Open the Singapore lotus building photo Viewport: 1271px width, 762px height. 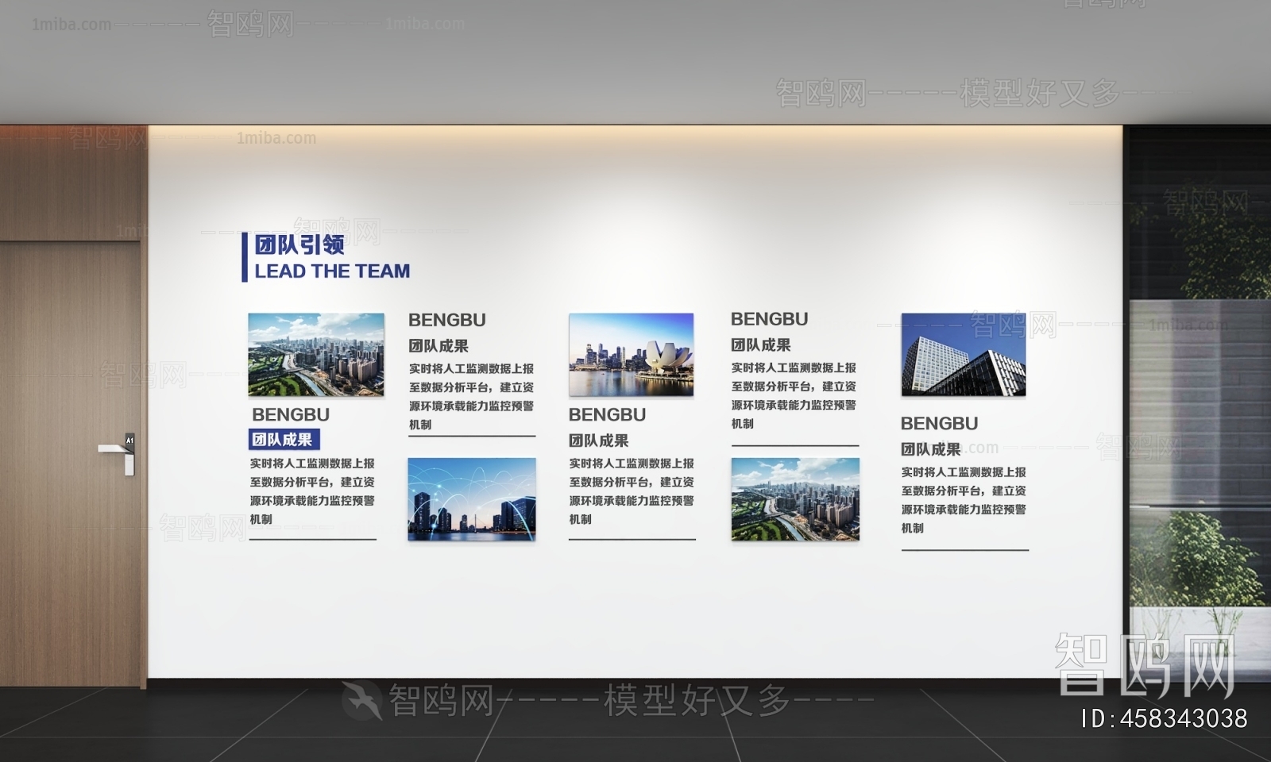tap(631, 355)
